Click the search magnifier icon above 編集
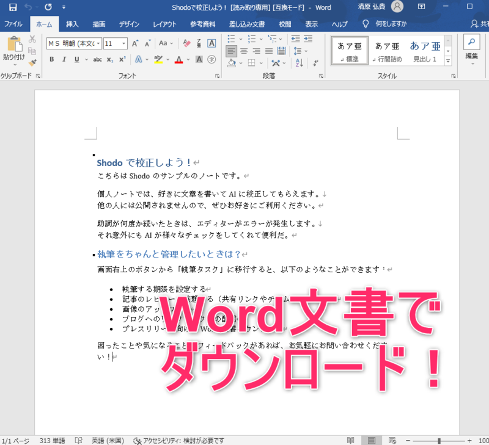The image size is (489, 445). click(471, 42)
